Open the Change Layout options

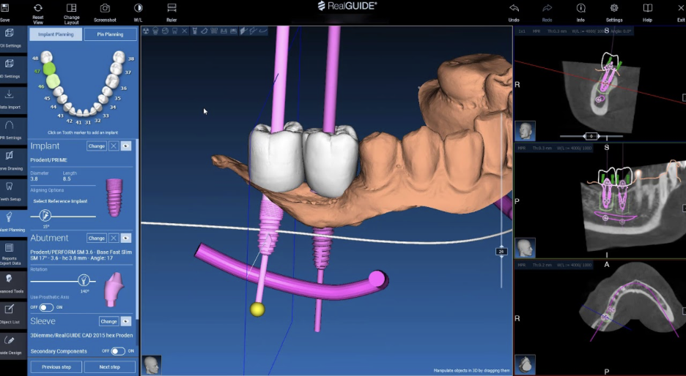click(x=72, y=11)
